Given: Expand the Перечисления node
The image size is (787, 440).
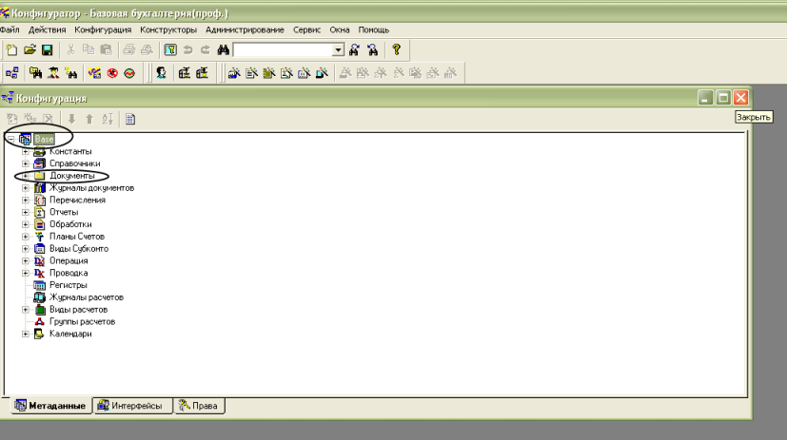Looking at the screenshot, I should (x=25, y=200).
